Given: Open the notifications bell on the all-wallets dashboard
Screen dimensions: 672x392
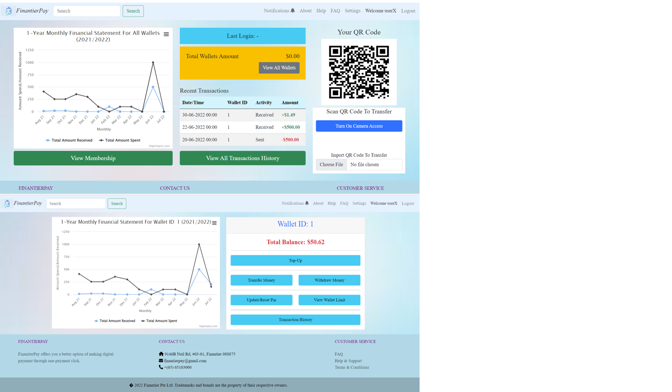Looking at the screenshot, I should (x=293, y=10).
